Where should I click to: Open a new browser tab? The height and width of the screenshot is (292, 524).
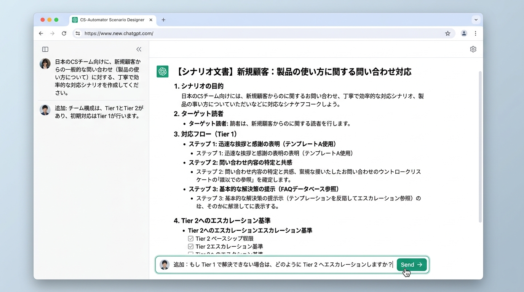click(163, 20)
